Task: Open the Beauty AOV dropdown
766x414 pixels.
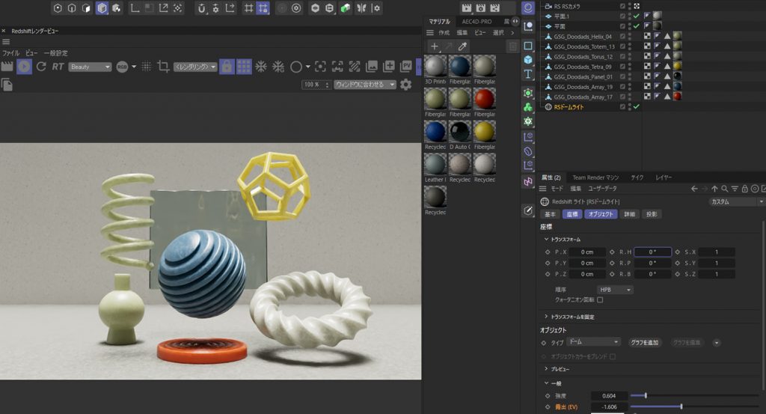Action: pos(90,67)
